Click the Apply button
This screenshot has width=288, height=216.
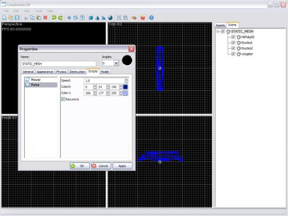(x=122, y=166)
